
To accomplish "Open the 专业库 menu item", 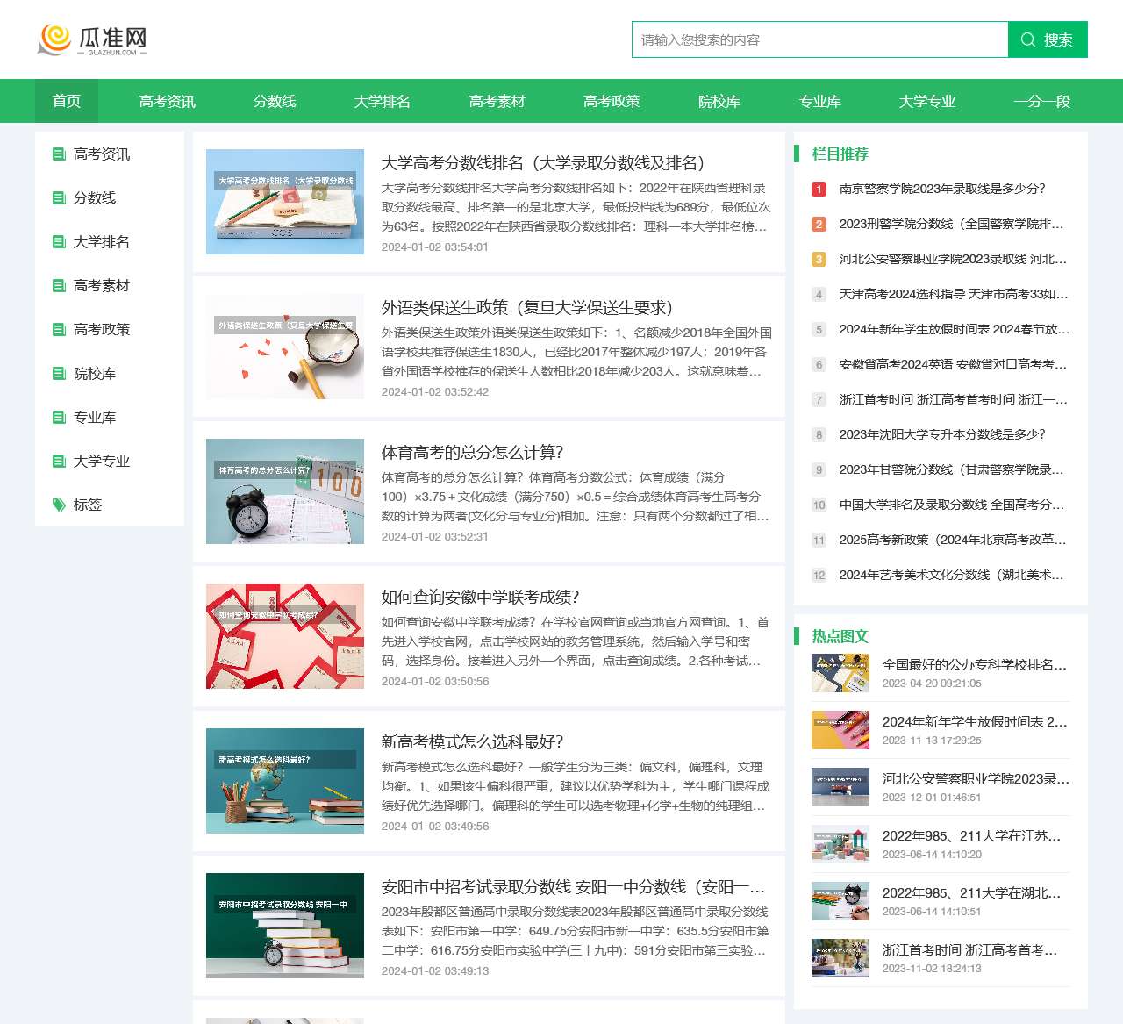I will (x=819, y=101).
